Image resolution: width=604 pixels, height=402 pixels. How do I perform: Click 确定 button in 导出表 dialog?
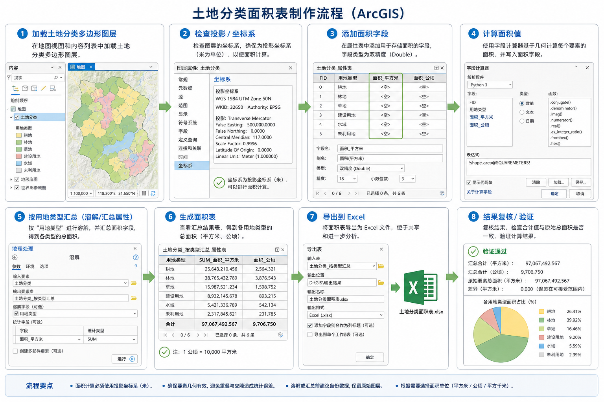(x=370, y=357)
